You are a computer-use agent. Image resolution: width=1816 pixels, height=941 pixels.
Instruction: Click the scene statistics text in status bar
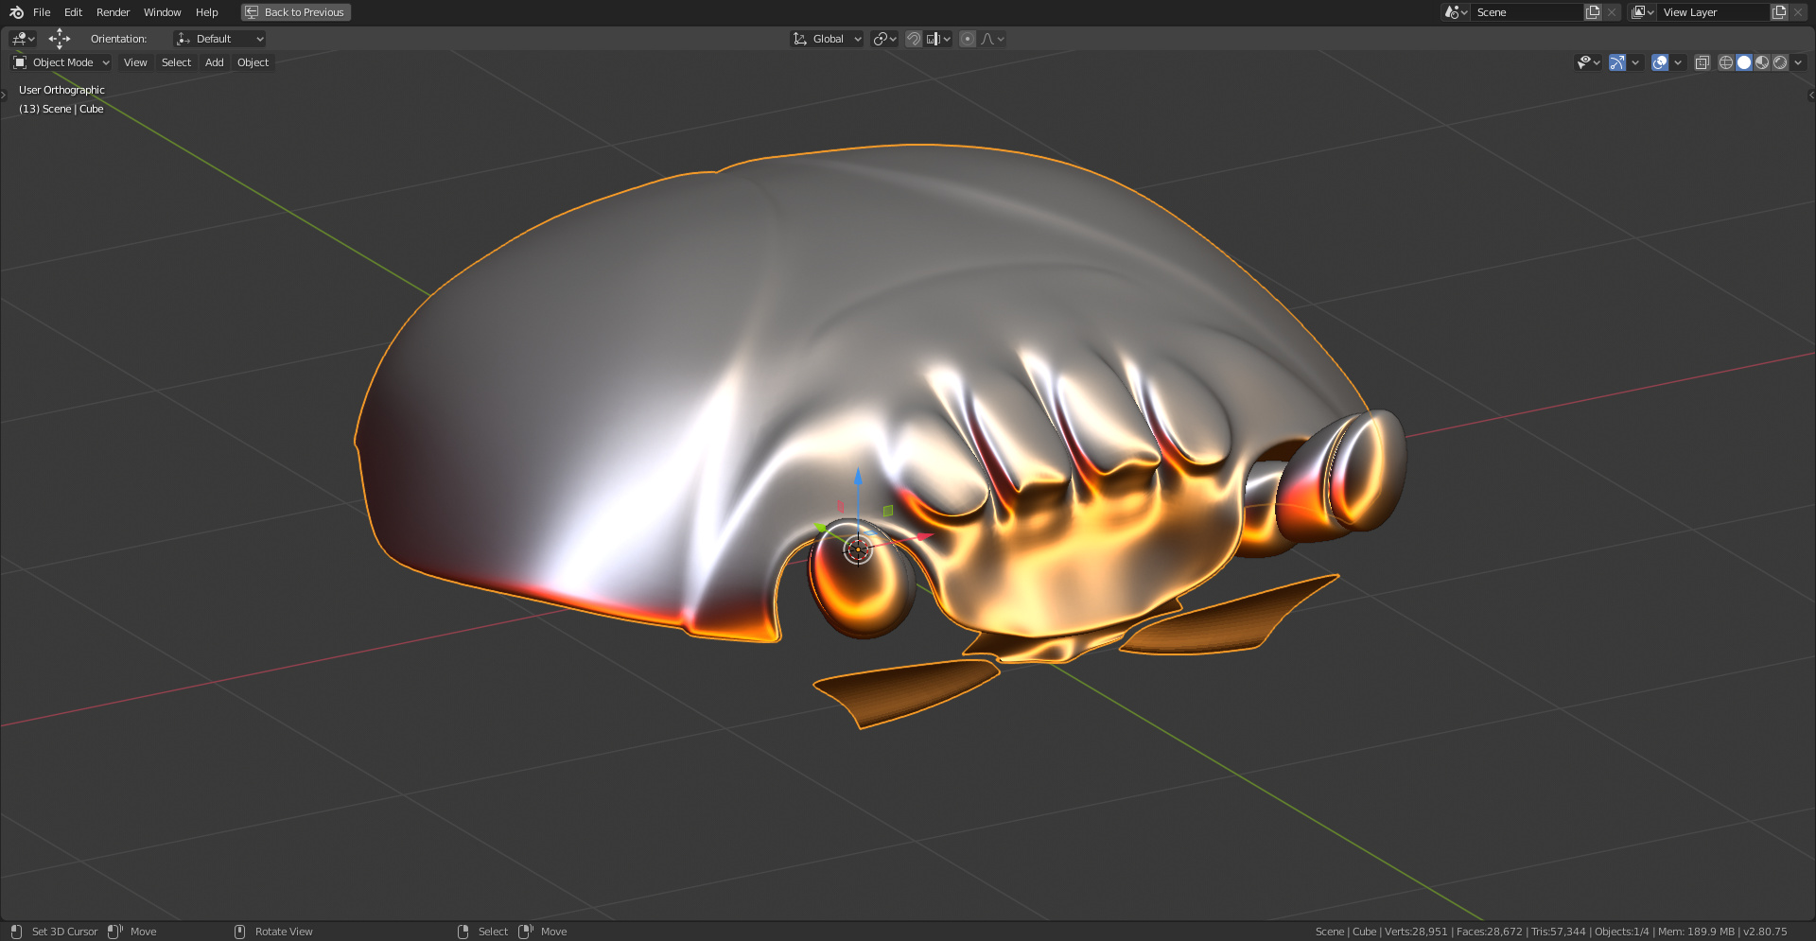[1551, 932]
